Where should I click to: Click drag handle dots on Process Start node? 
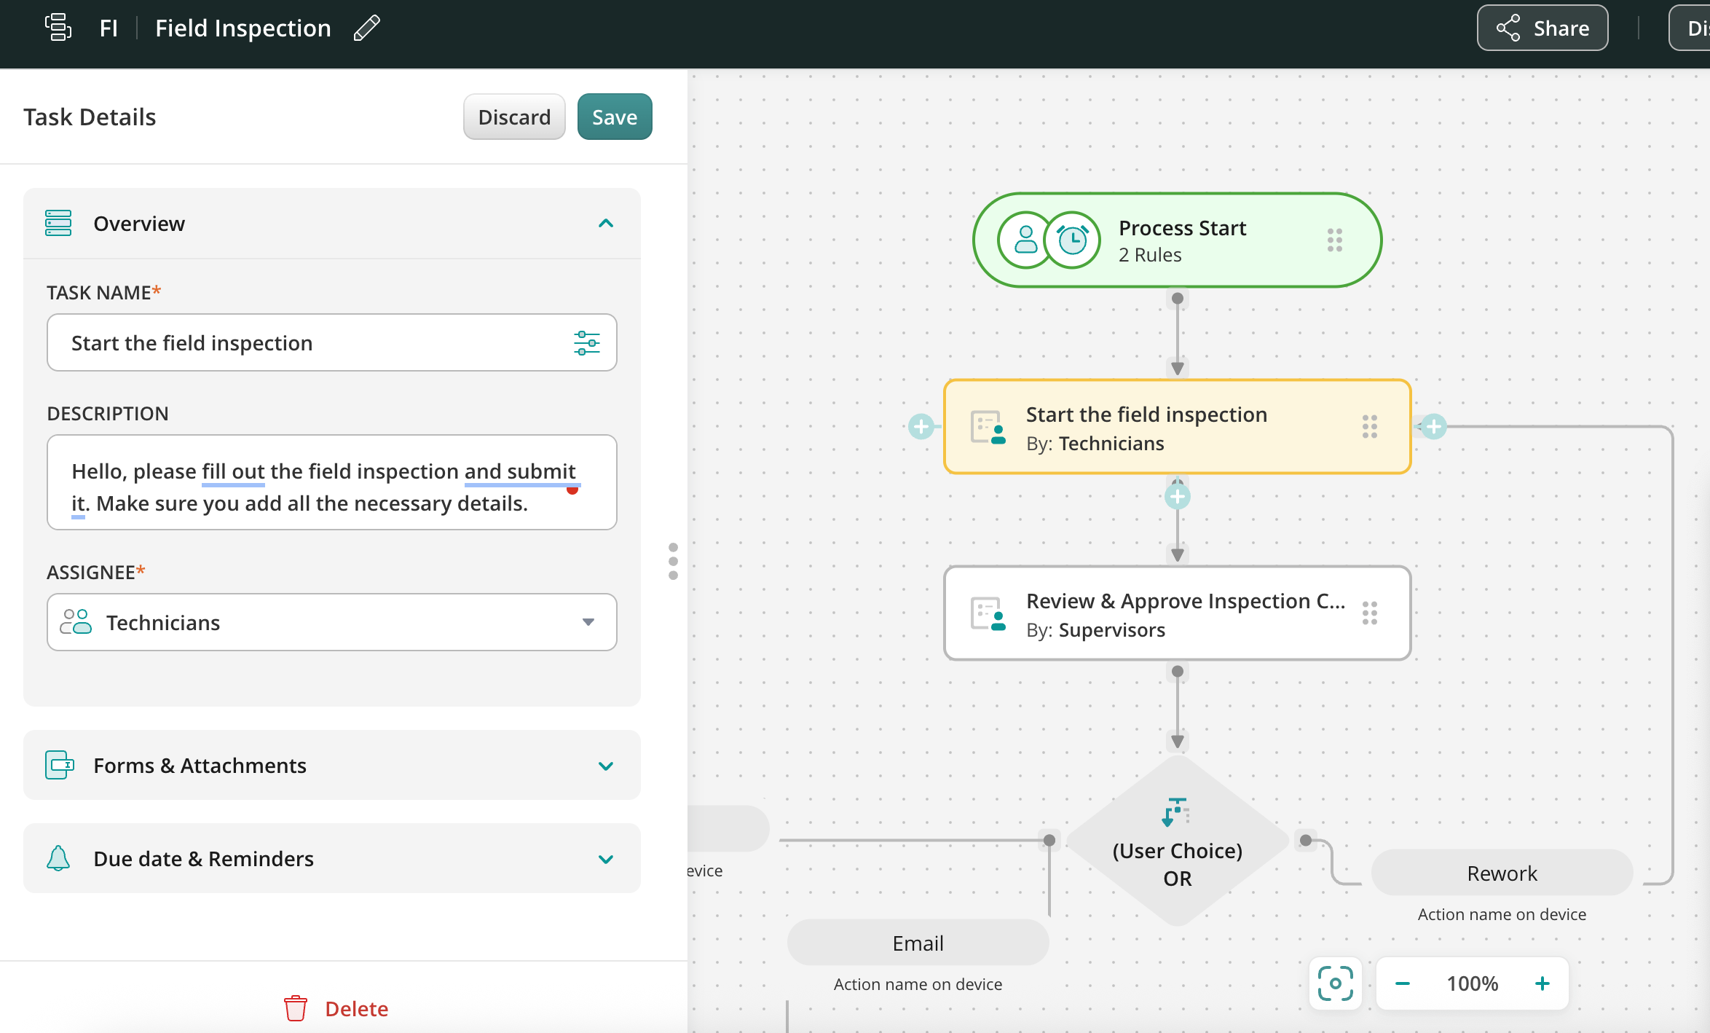(1334, 240)
